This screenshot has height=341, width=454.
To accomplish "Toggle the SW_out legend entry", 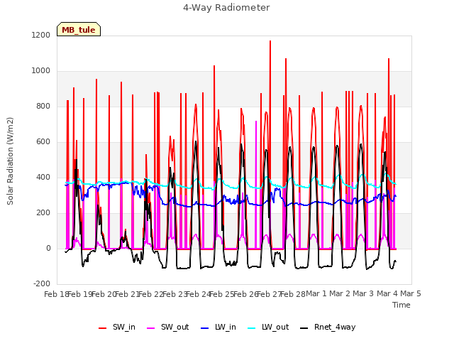I will coord(168,327).
